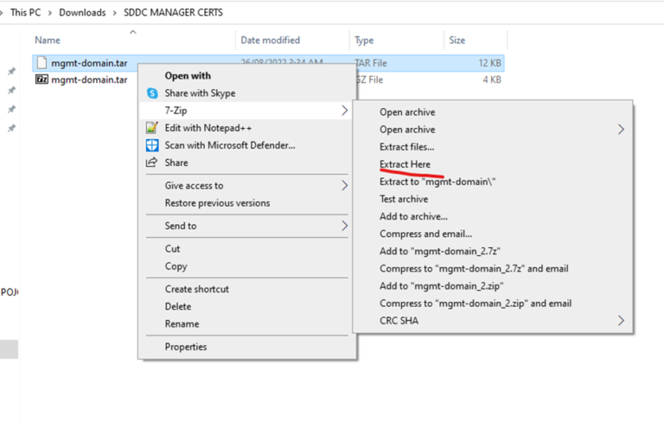Sort files by the Date modified column

coord(270,40)
